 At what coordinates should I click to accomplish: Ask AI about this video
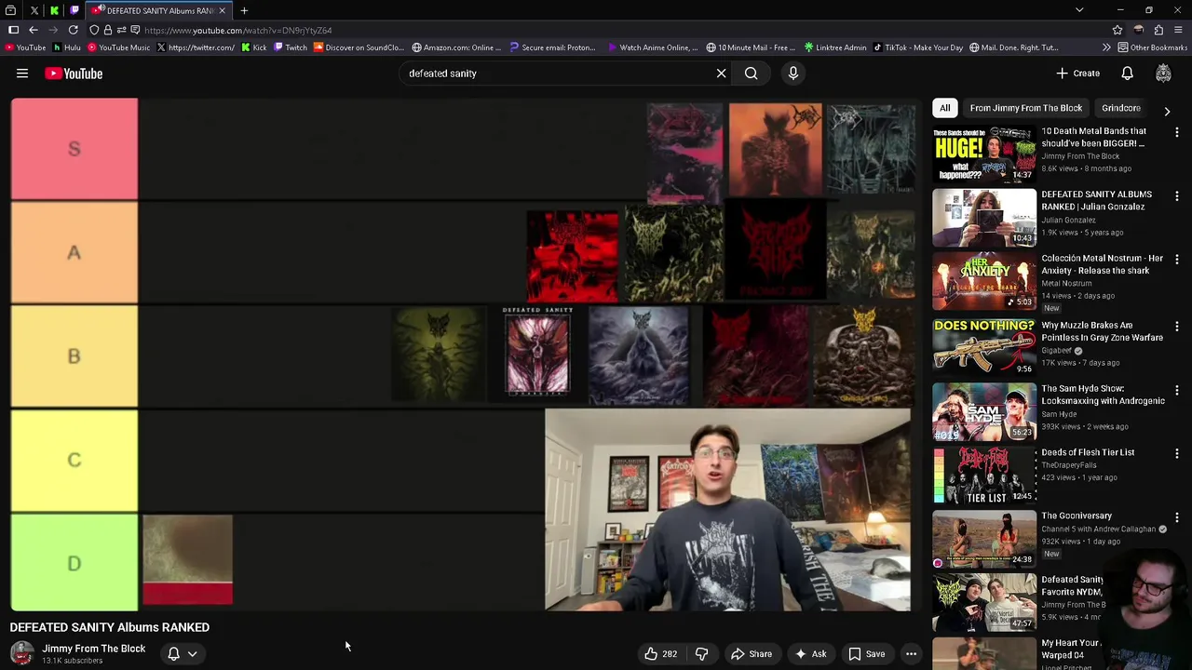(809, 654)
